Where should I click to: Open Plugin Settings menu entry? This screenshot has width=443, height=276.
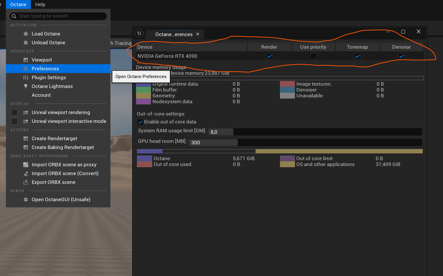point(58,77)
